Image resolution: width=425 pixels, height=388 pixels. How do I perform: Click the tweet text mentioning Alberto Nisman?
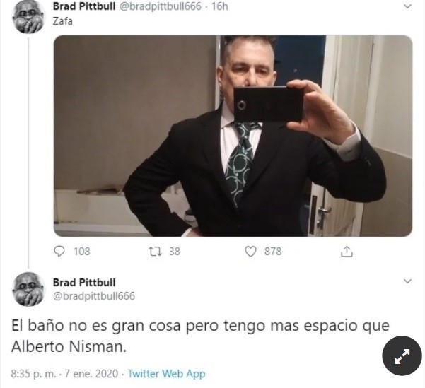click(x=200, y=336)
